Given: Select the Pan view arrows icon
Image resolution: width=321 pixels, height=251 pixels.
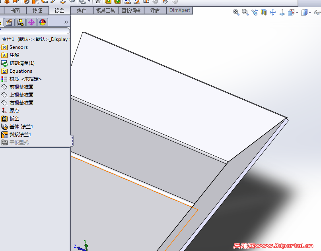Looking at the screenshot, I should coord(273,12).
